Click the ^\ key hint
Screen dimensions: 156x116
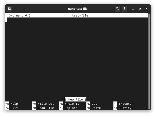[x=61, y=108]
